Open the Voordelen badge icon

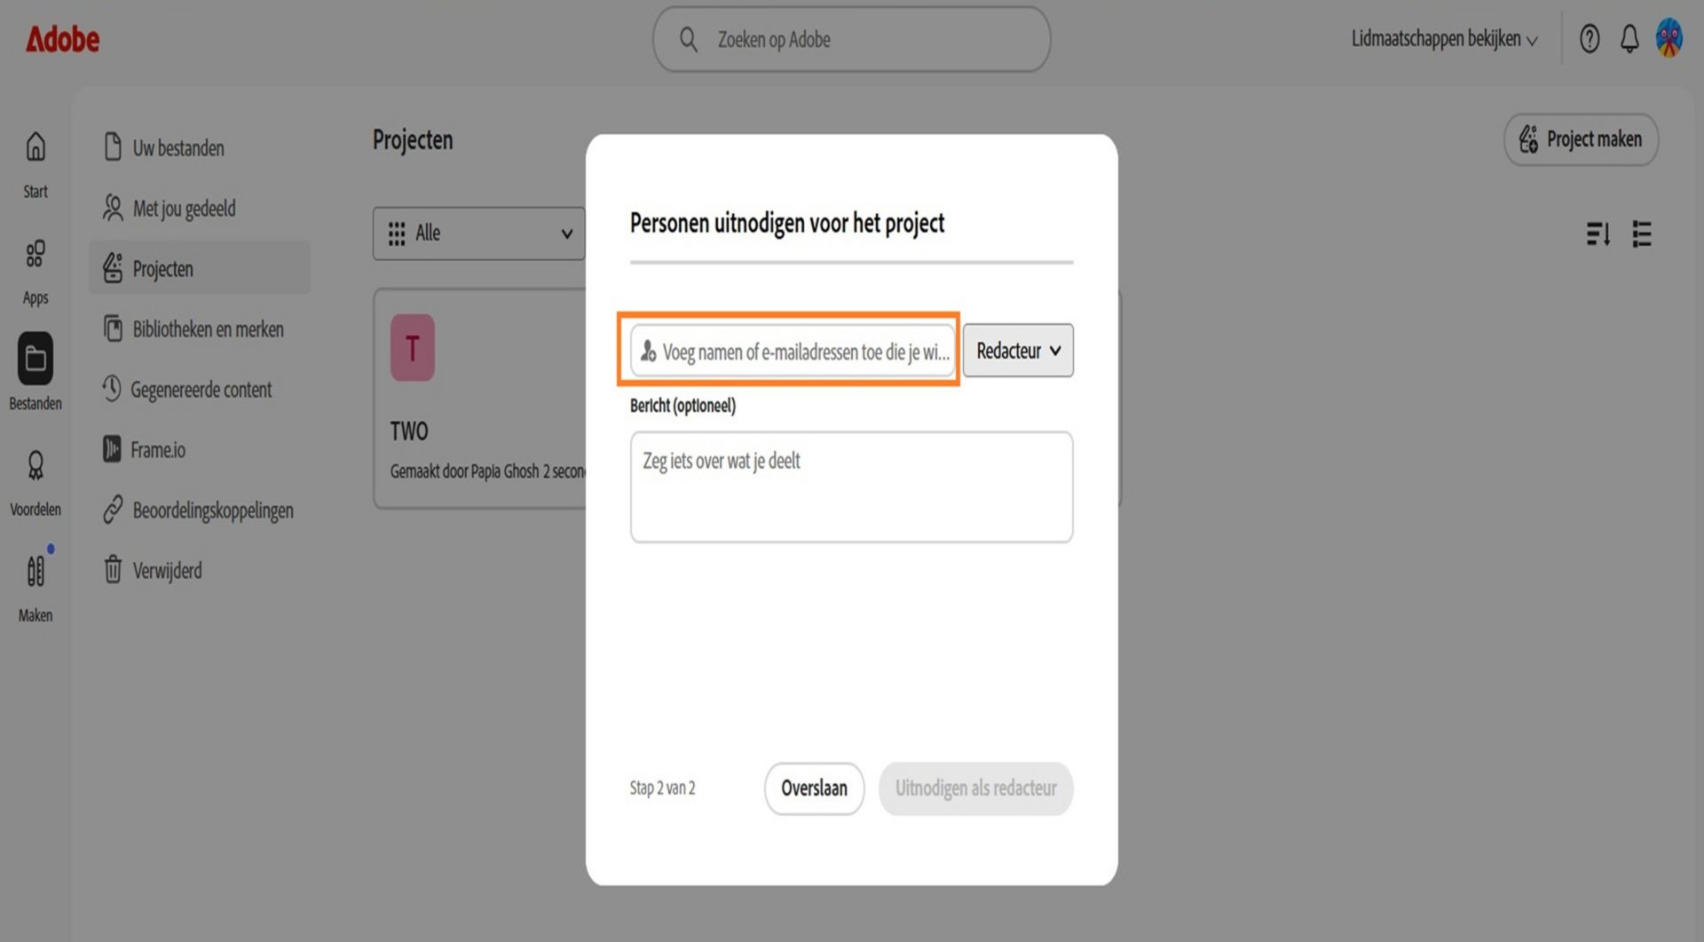(35, 465)
